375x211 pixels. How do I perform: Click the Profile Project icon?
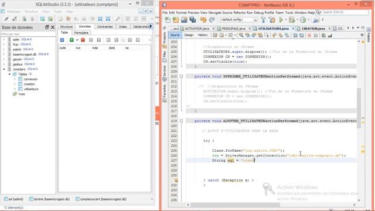coord(303,20)
